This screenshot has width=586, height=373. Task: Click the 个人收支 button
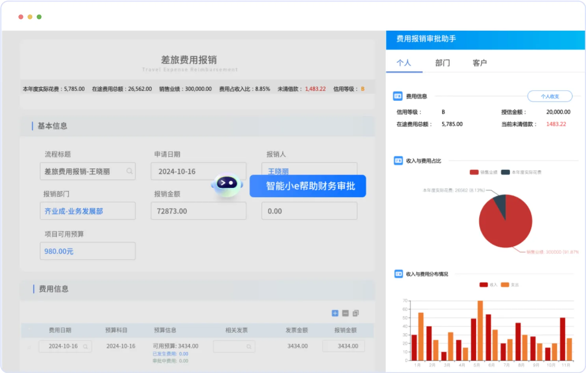point(550,96)
